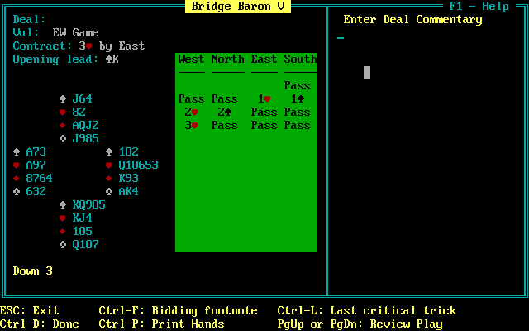Click PgUp or PgDn: Review Play

360,324
